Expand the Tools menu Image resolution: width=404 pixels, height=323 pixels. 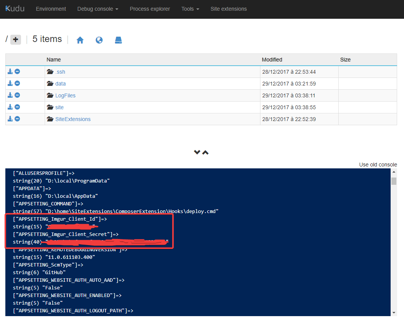point(190,9)
